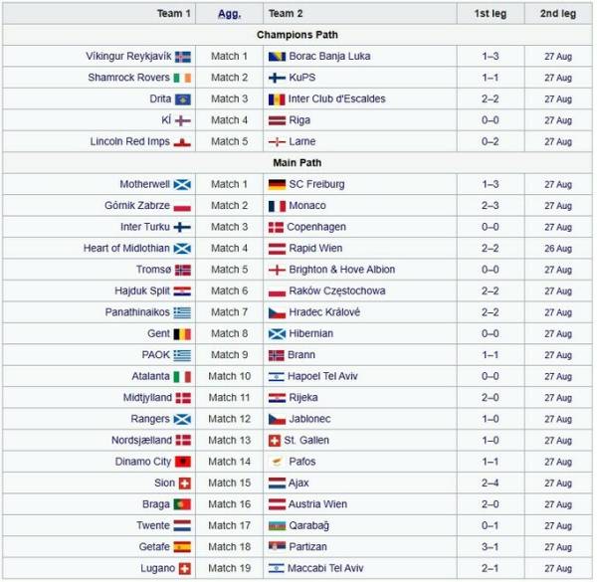Click Match 10 aggregate cell
Viewport: 597px width, 582px height.
[229, 376]
